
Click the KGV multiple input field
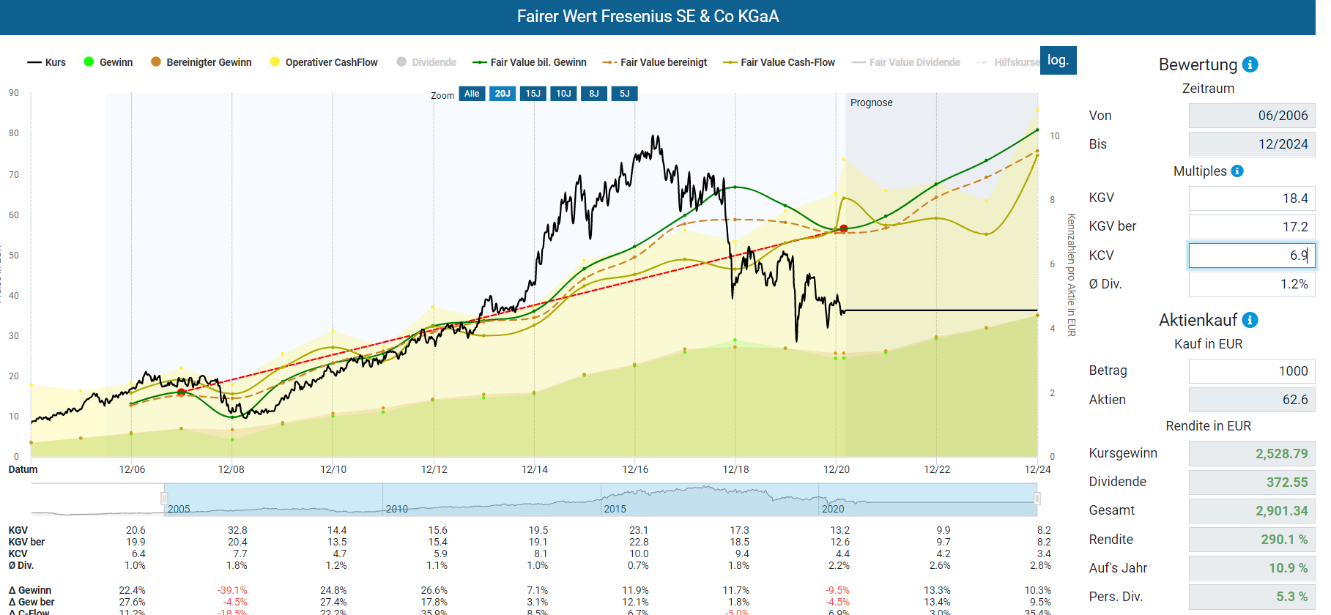1252,198
